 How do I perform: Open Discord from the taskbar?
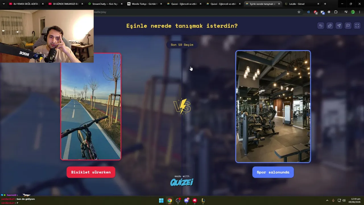(186, 200)
